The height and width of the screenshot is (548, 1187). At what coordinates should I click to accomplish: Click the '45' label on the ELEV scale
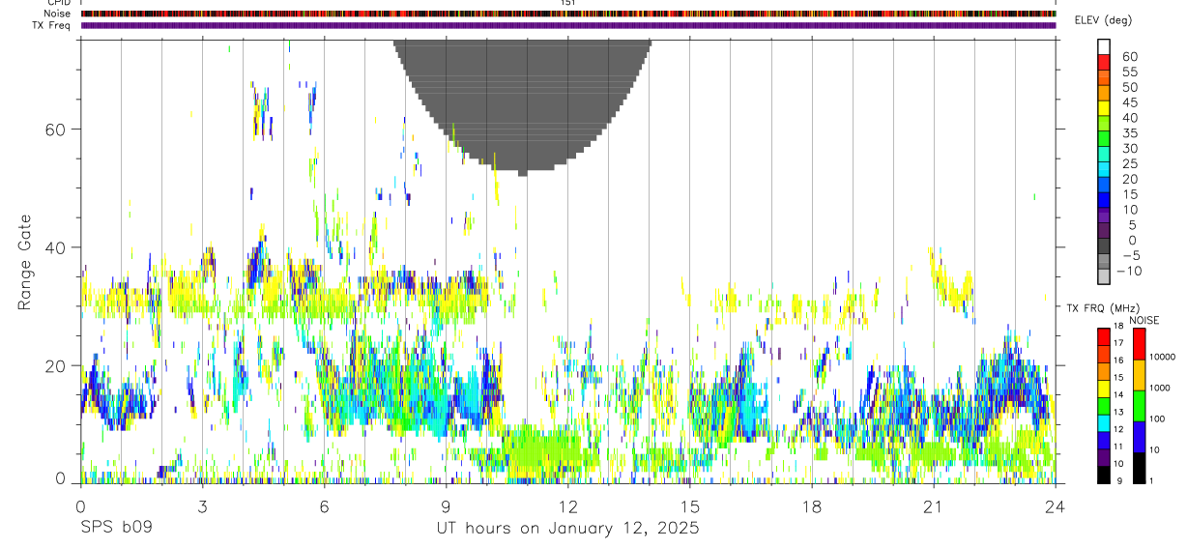click(1129, 102)
